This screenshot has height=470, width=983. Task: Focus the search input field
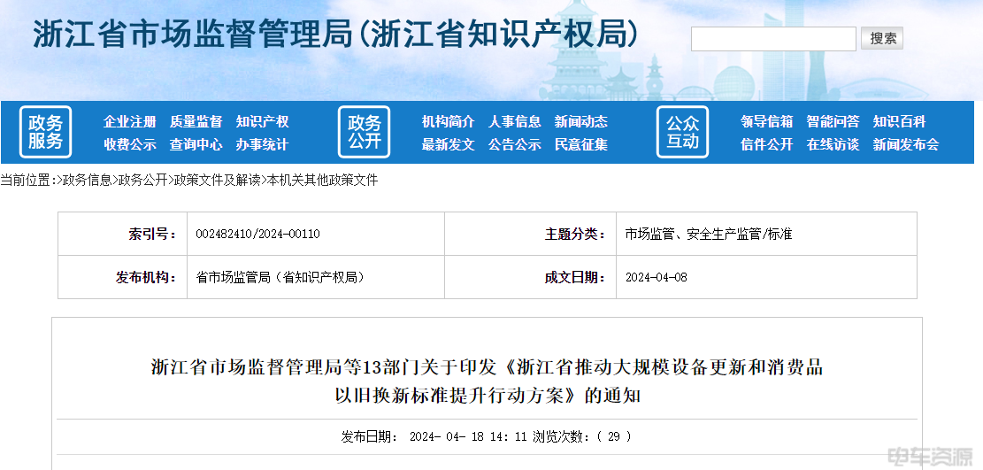(773, 39)
